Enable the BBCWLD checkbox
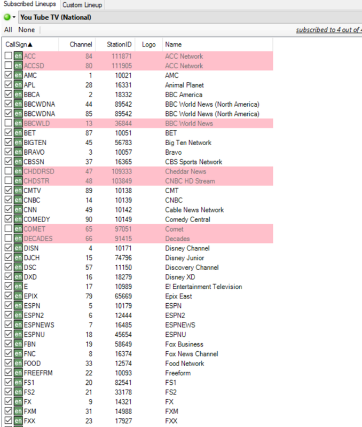Viewport: 362px width, 427px height. tap(9, 123)
